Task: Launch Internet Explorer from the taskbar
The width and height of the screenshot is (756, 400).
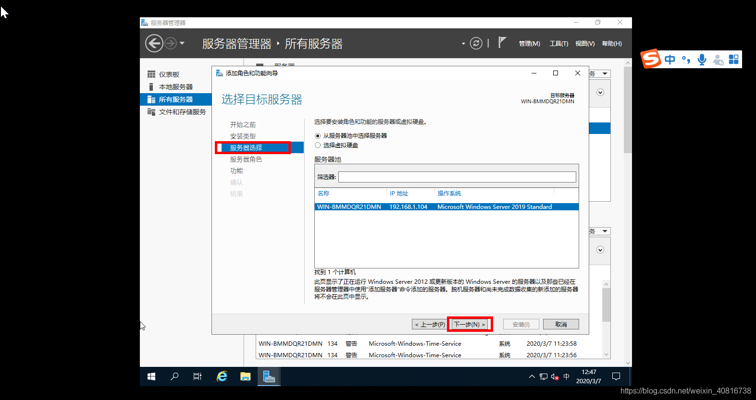Action: click(222, 376)
